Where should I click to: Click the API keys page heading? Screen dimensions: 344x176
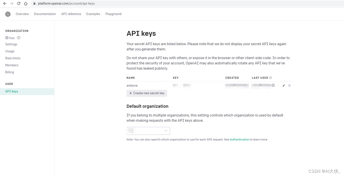tap(141, 34)
